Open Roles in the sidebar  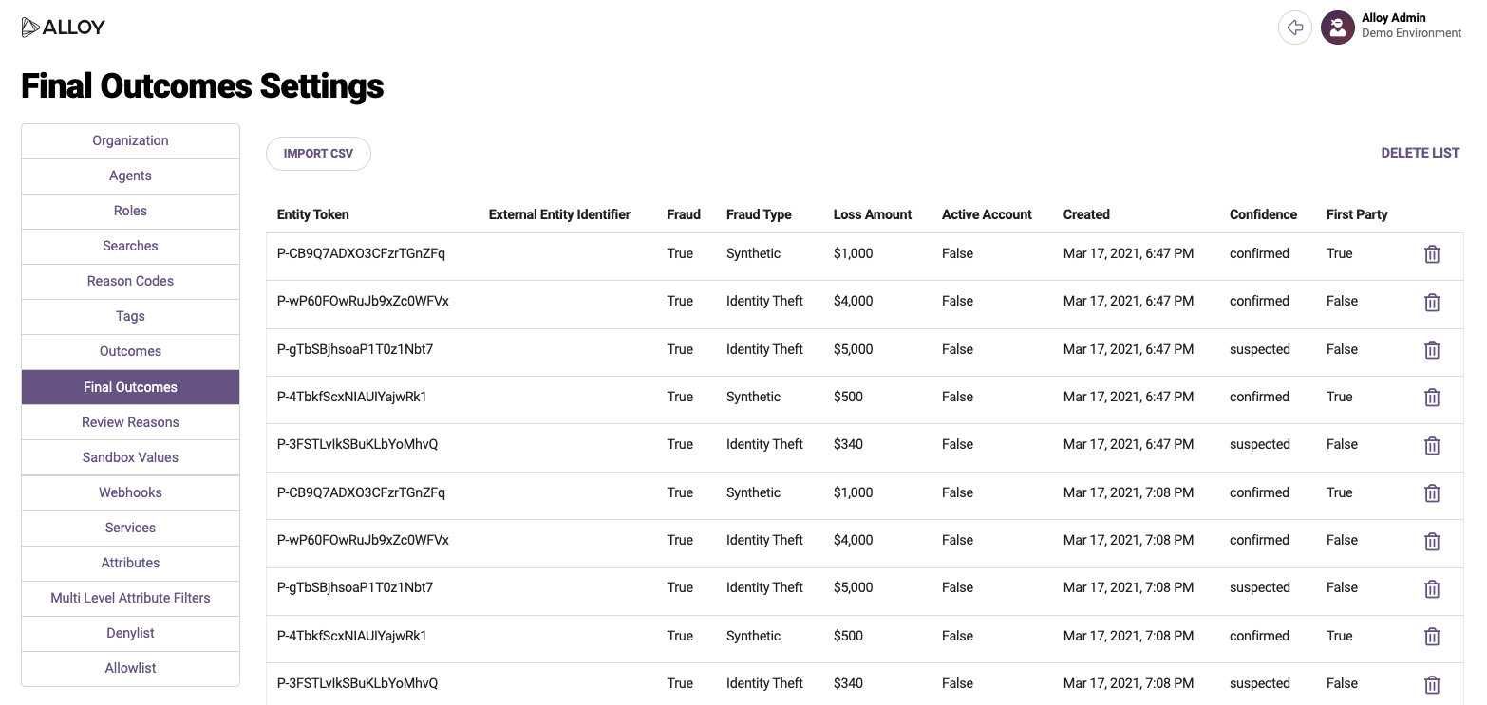point(130,211)
